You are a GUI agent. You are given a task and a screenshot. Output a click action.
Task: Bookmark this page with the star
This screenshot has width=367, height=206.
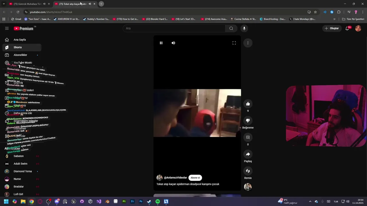coord(315,12)
